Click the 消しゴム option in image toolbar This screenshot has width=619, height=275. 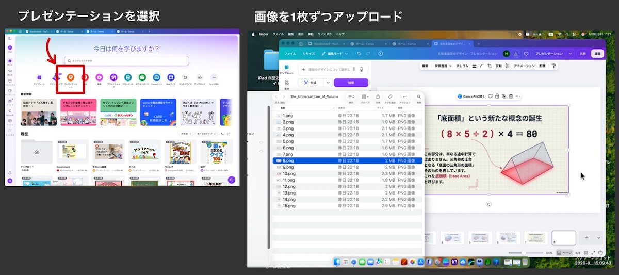462,66
